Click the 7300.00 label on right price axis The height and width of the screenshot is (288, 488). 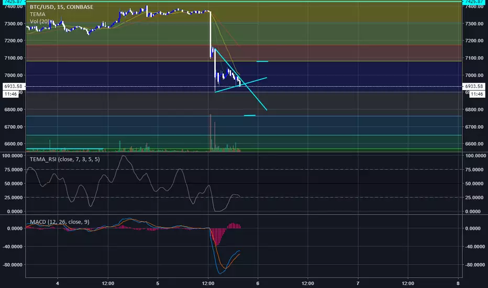tap(474, 24)
